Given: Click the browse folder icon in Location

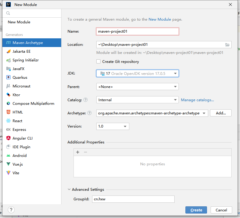Looking at the screenshot, I should point(227,45).
